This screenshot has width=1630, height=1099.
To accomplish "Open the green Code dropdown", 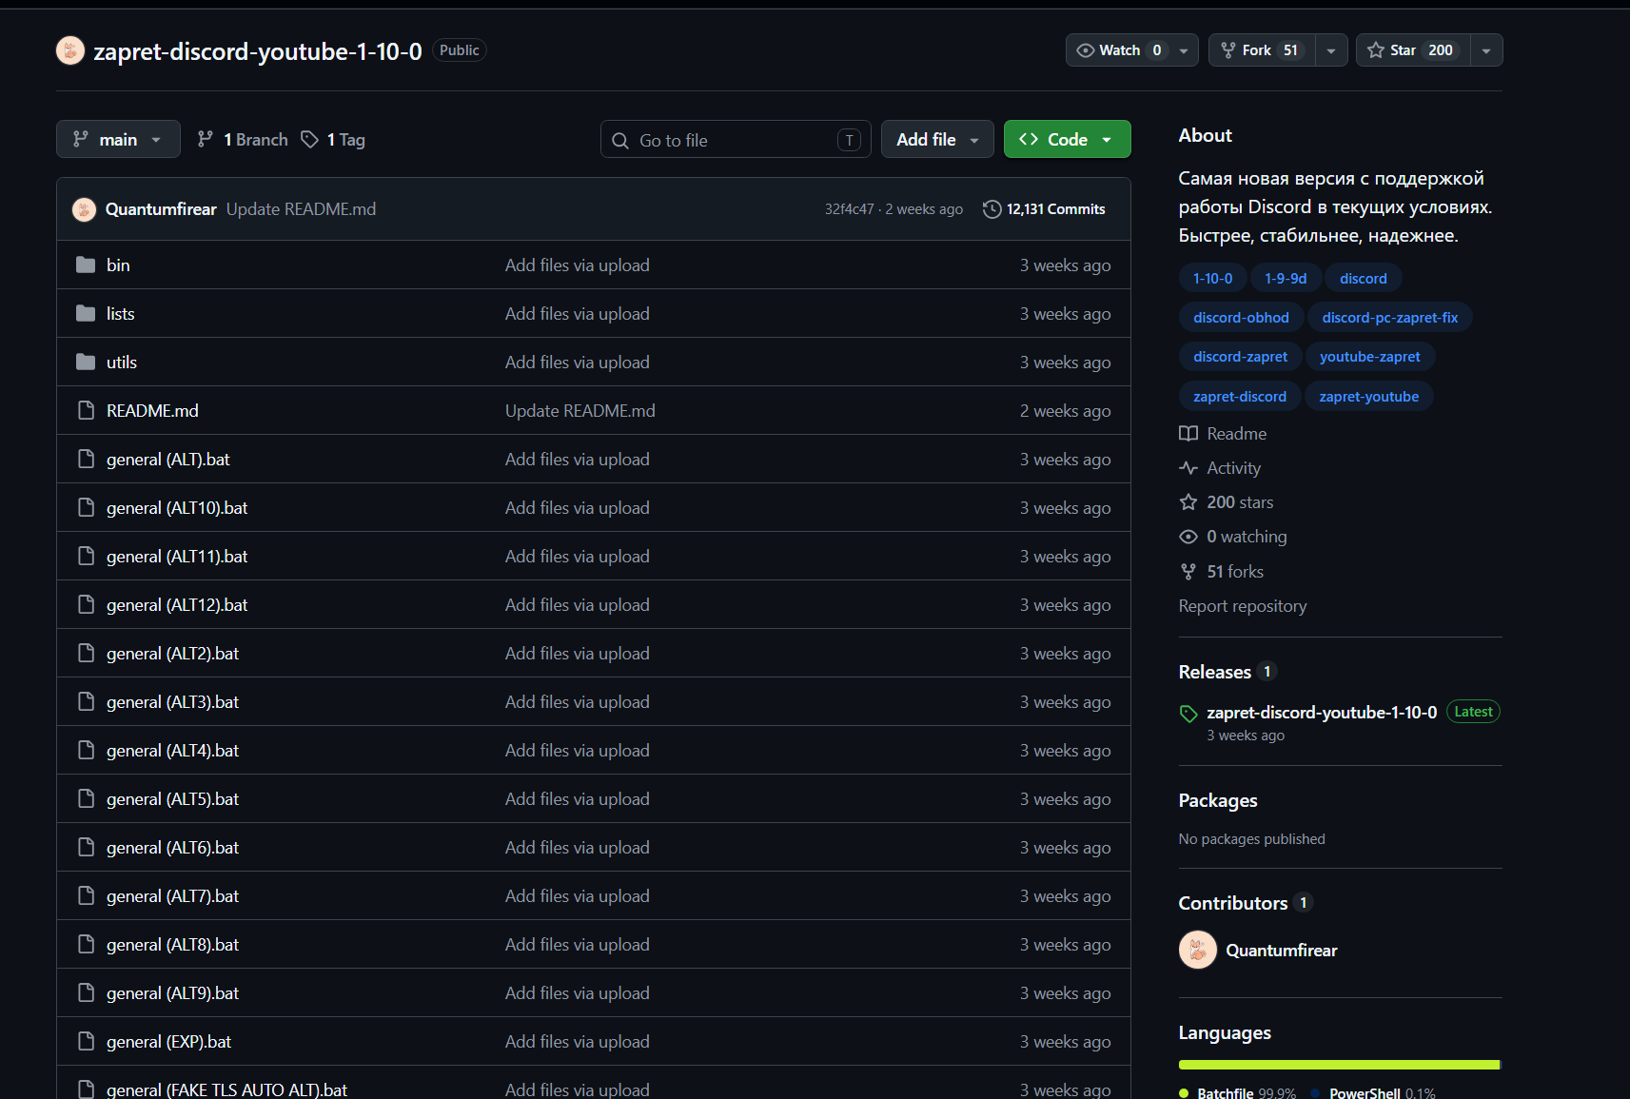I will (x=1067, y=139).
